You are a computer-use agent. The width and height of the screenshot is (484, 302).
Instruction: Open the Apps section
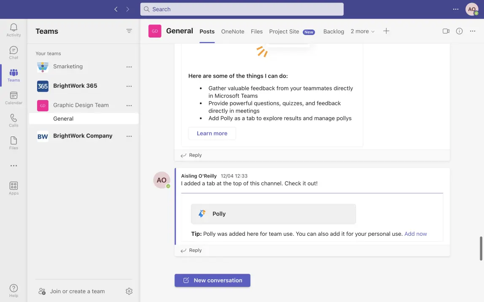coord(13,187)
